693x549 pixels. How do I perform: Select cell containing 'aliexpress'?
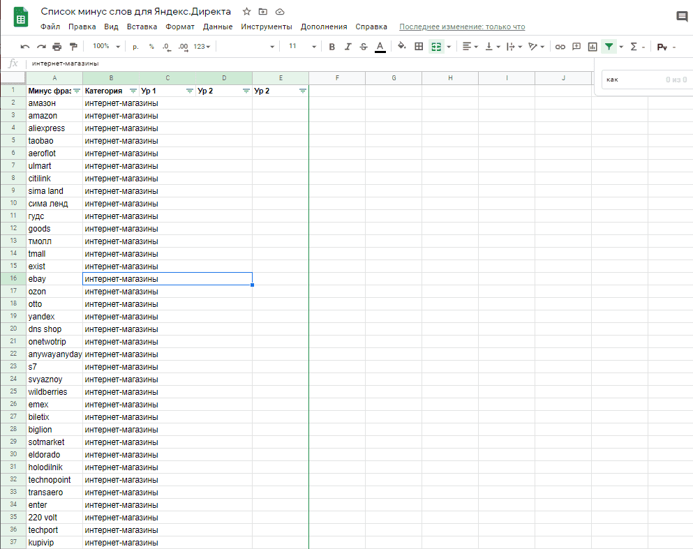(54, 128)
